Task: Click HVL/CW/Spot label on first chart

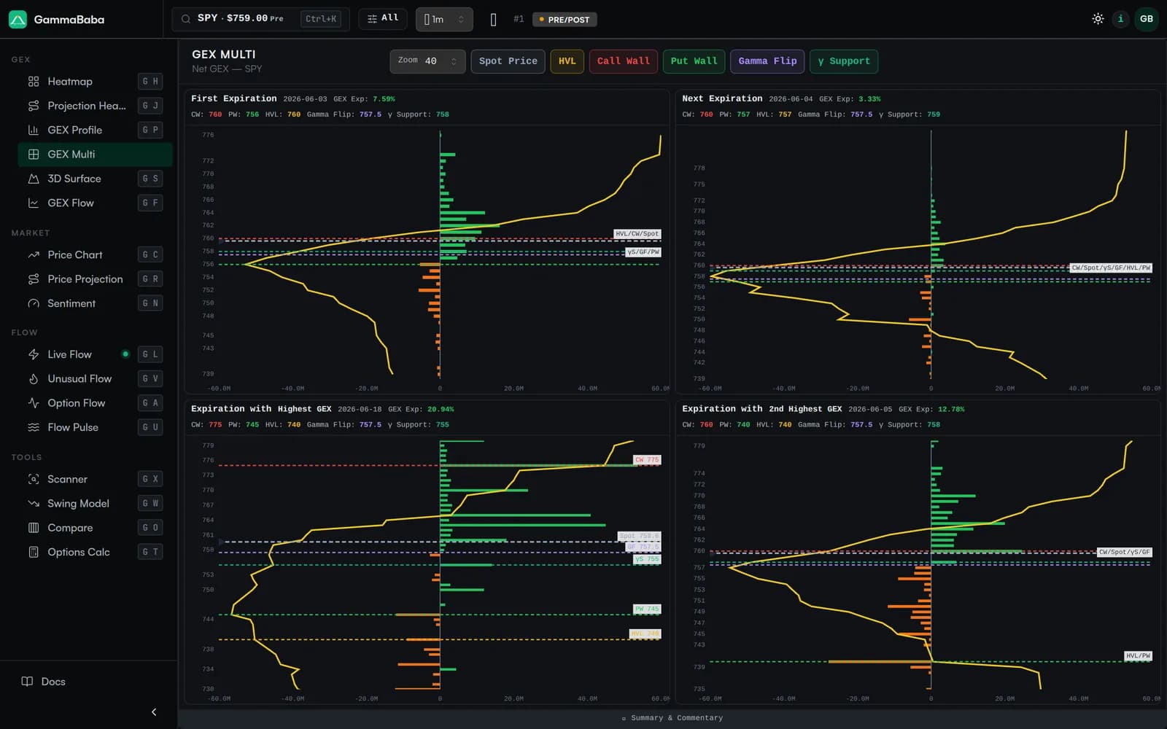Action: pyautogui.click(x=637, y=234)
